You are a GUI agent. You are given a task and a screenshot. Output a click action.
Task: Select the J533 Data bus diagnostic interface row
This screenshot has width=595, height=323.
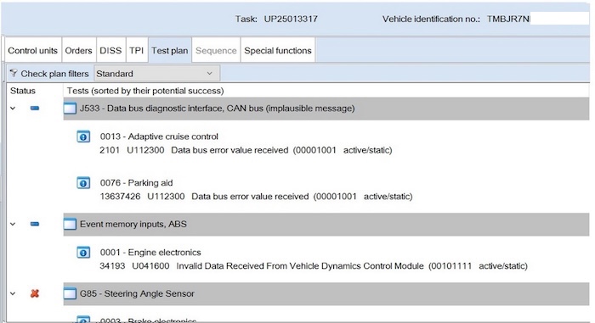pos(326,109)
